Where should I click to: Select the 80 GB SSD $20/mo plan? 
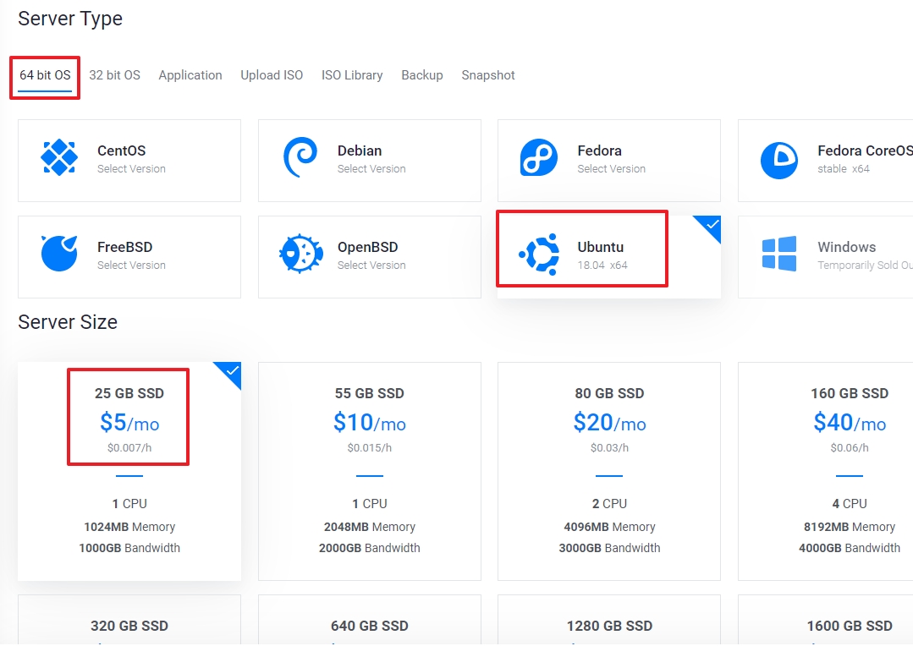[609, 472]
